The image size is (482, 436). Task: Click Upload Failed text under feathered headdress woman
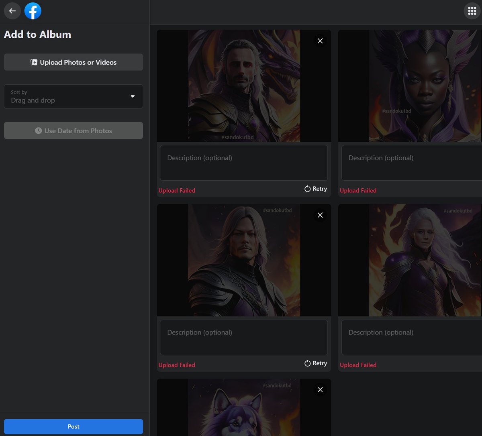[358, 190]
